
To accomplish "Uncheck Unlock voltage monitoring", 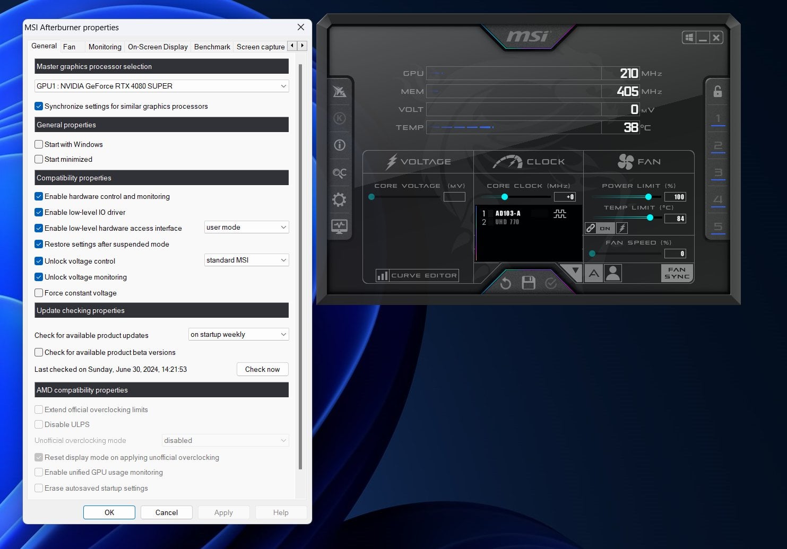I will (39, 277).
